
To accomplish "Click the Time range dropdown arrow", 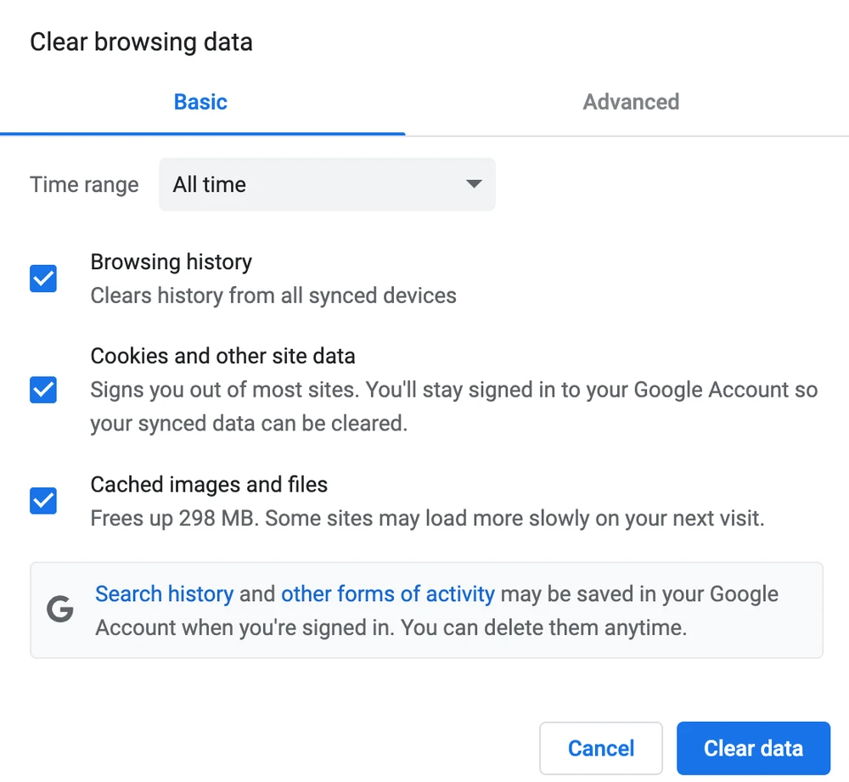I will coord(473,184).
